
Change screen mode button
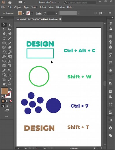pos(7,110)
